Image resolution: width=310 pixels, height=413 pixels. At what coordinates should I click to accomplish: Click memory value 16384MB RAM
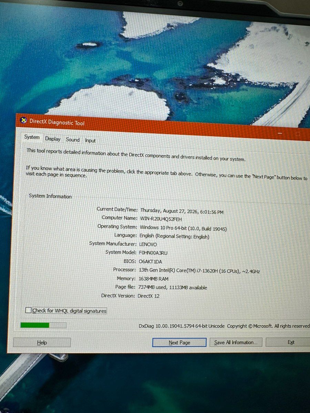pos(153,279)
